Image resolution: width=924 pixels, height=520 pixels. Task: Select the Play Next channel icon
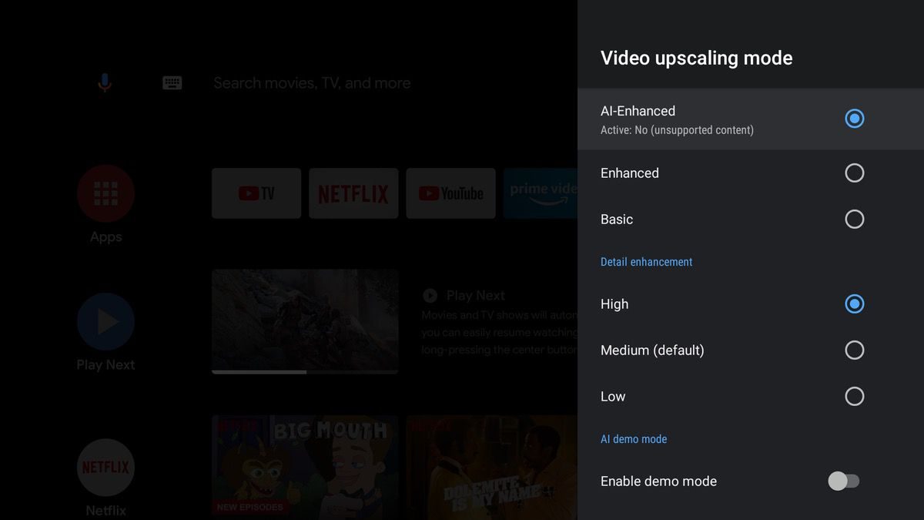[x=105, y=321]
